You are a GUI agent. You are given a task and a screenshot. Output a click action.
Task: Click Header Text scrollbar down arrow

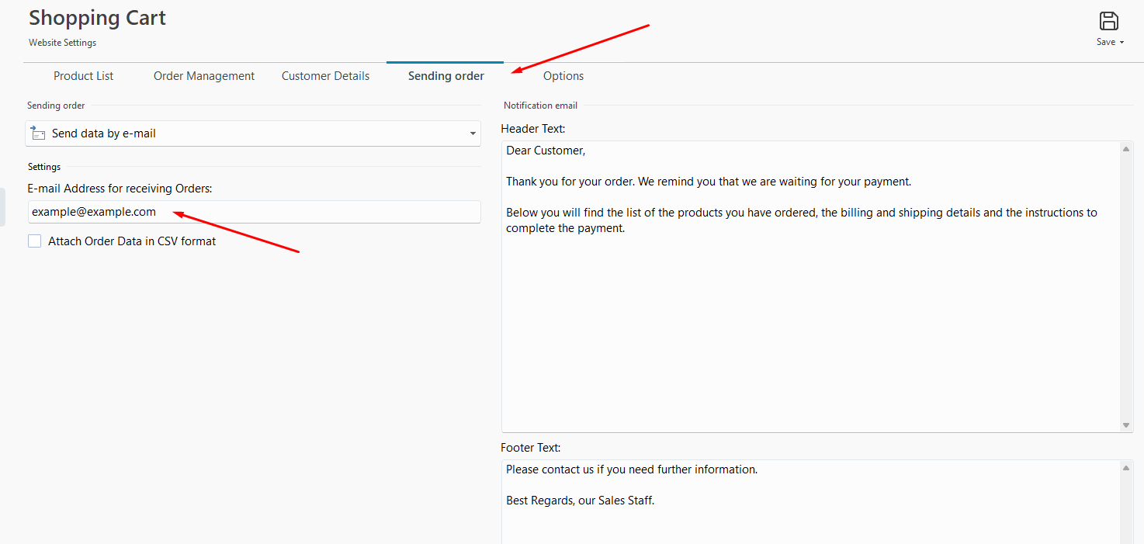(1126, 425)
